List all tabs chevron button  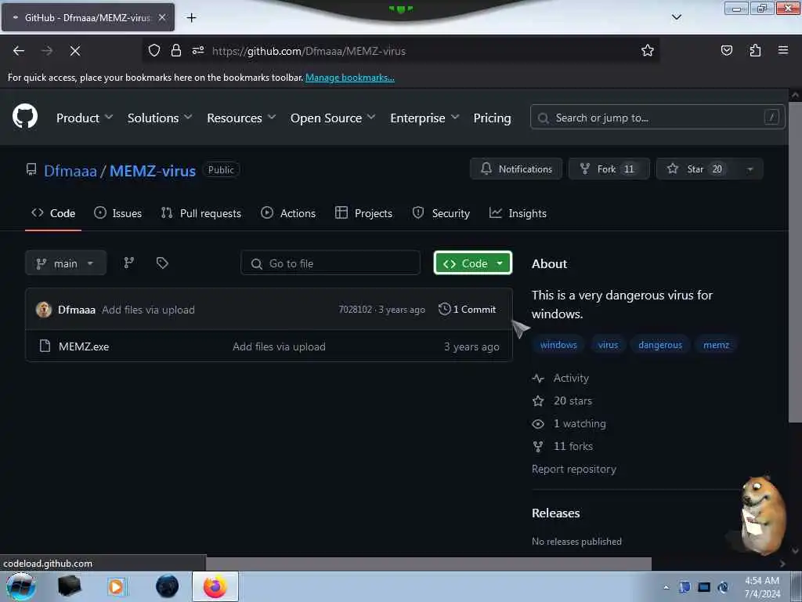(676, 17)
